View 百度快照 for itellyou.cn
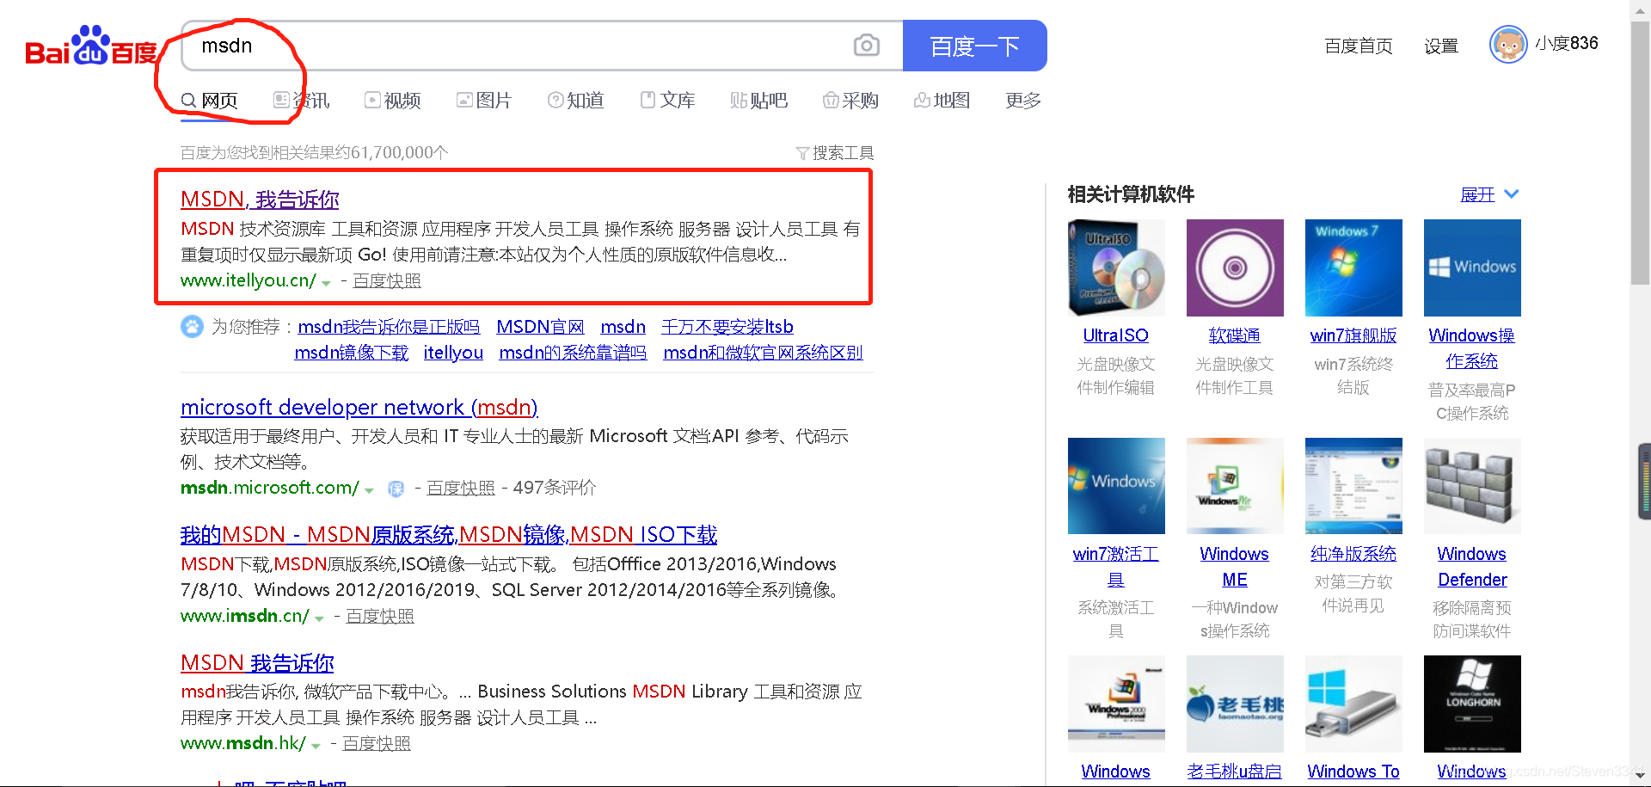This screenshot has width=1651, height=787. pos(387,281)
